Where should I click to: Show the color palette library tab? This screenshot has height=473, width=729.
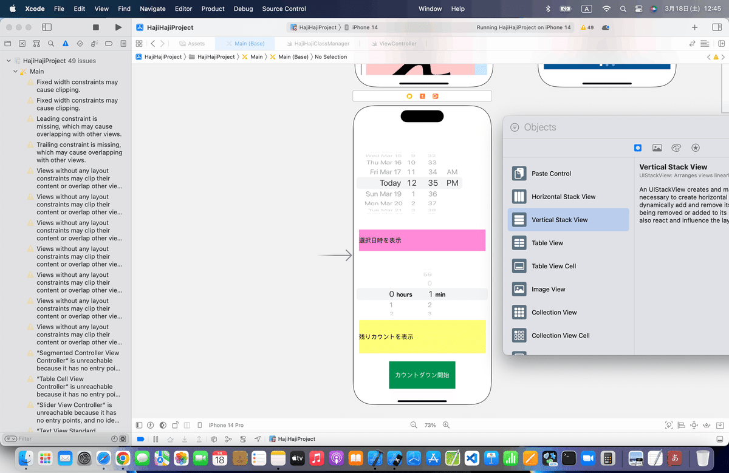point(676,148)
